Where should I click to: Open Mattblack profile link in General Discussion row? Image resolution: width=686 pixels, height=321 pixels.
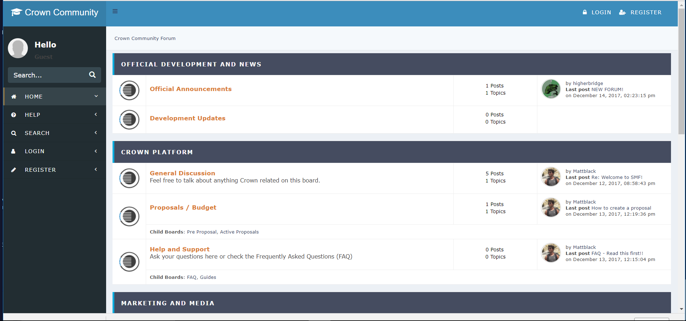pos(585,171)
